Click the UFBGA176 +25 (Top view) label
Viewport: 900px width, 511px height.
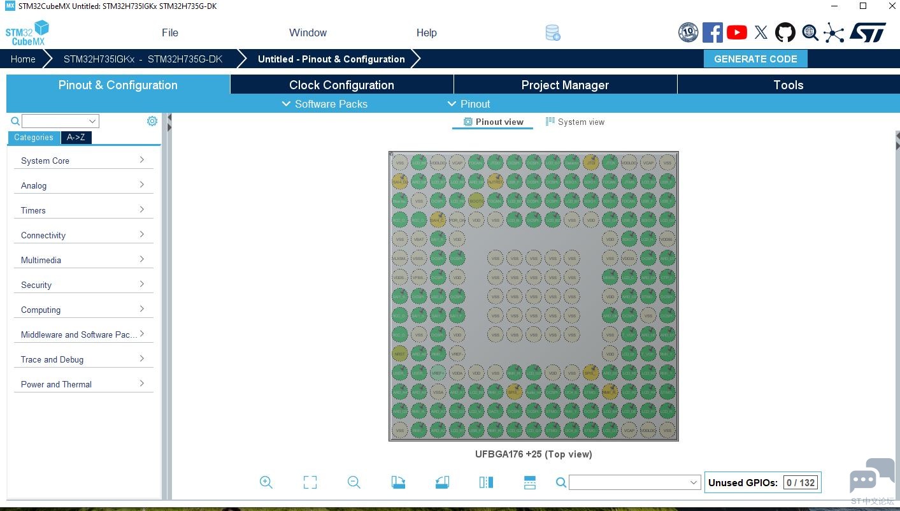(x=534, y=454)
